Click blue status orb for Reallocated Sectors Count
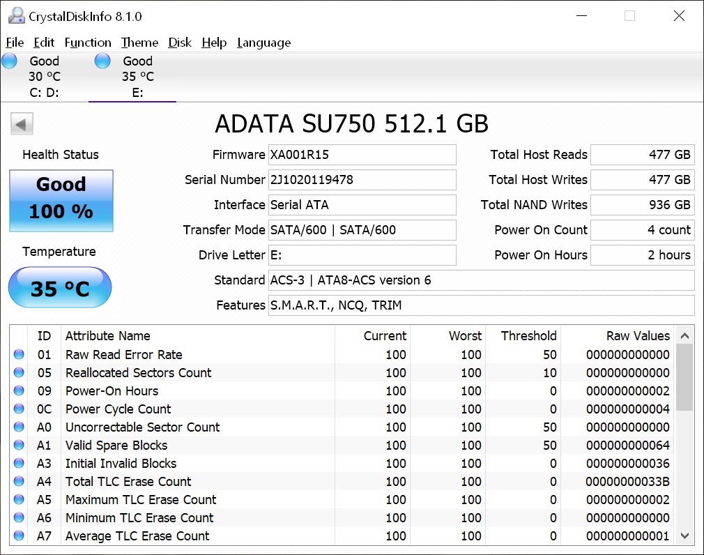704x555 pixels. (19, 373)
